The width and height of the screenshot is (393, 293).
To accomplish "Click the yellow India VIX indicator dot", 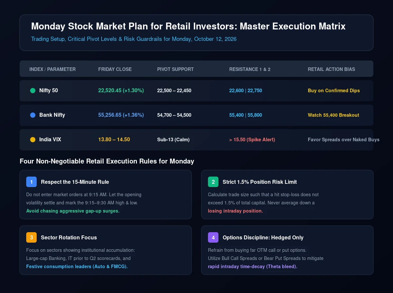I will pos(32,140).
